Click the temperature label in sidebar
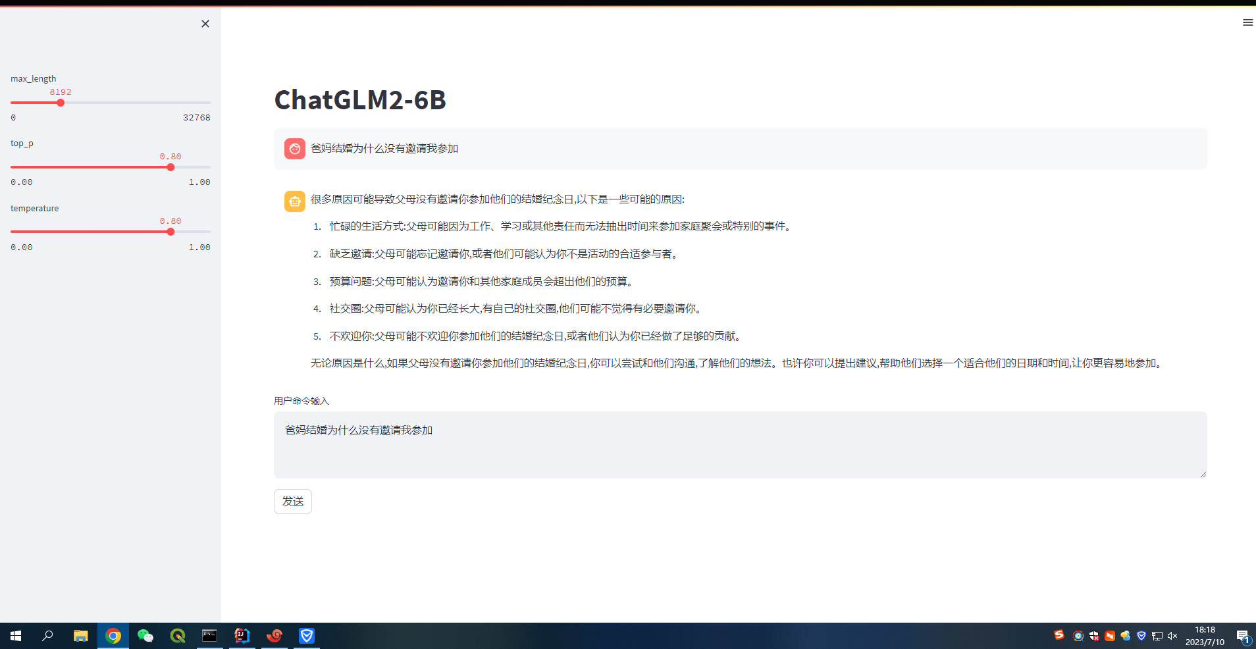 [x=34, y=208]
